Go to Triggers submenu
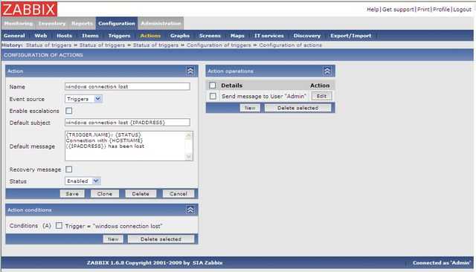This screenshot has height=272, width=476. pyautogui.click(x=119, y=36)
